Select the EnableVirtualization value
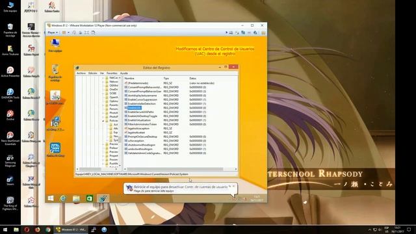Viewport: 416px width, 234px height. coord(139,120)
